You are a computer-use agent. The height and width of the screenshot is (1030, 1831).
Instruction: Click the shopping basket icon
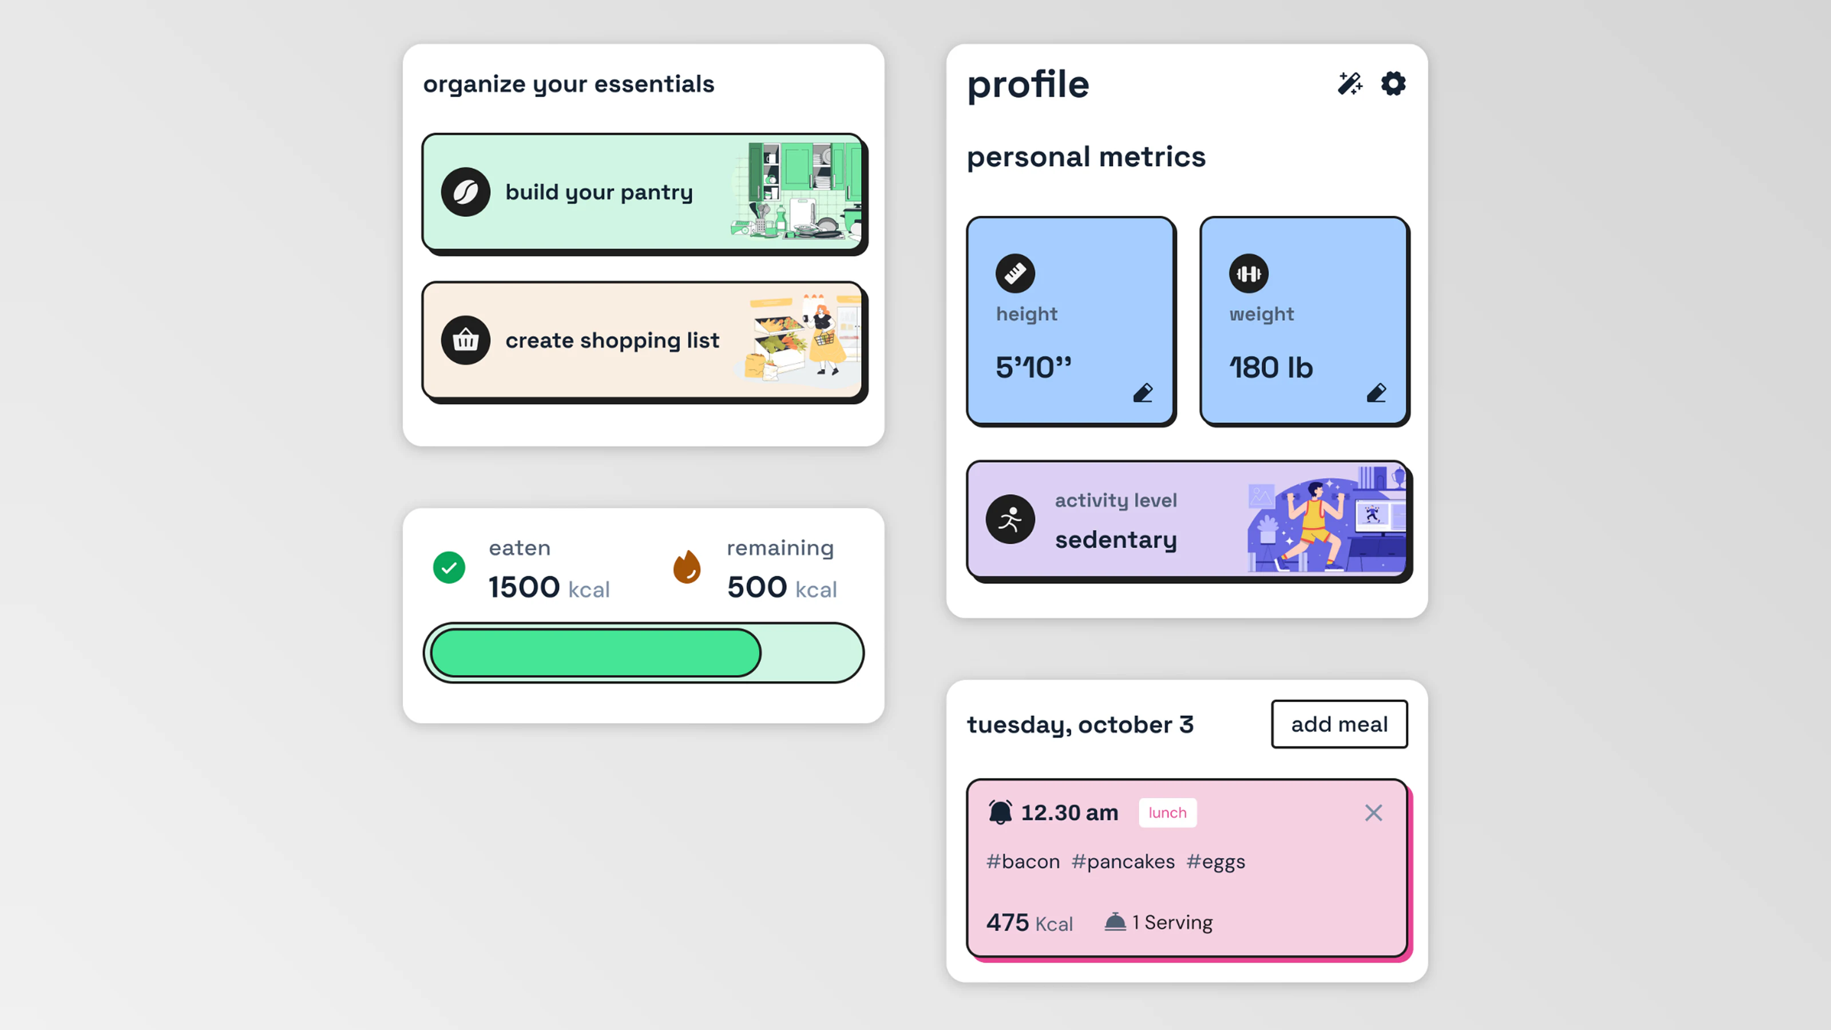tap(466, 340)
